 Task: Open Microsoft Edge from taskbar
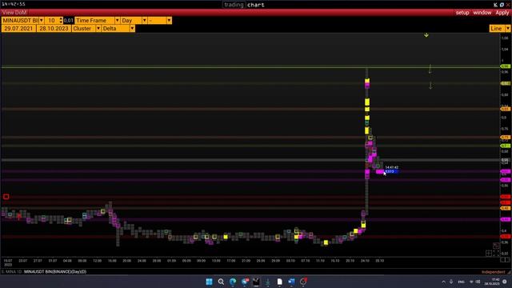pyautogui.click(x=233, y=282)
